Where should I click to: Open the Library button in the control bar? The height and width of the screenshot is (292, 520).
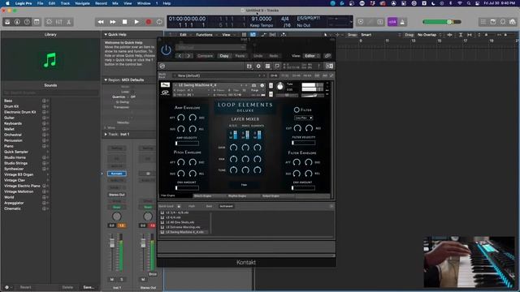(x=7, y=22)
